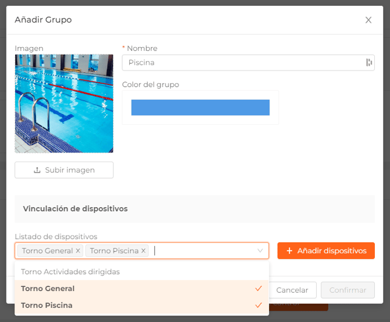Deselect Torno General in the dropdown list

coord(48,289)
